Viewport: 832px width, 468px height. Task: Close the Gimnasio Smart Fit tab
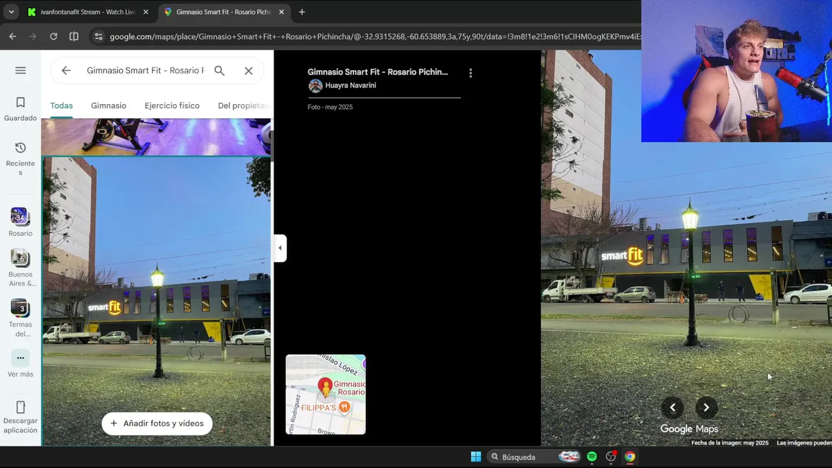[x=281, y=12]
